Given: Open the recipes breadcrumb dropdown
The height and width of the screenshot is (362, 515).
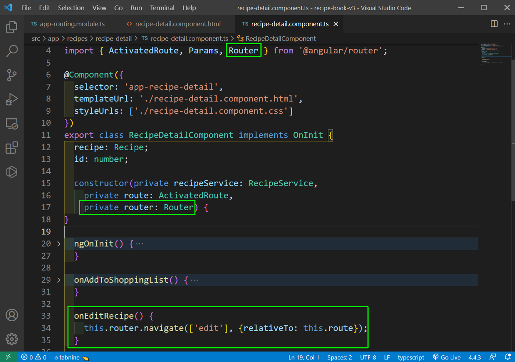Looking at the screenshot, I should pos(77,39).
